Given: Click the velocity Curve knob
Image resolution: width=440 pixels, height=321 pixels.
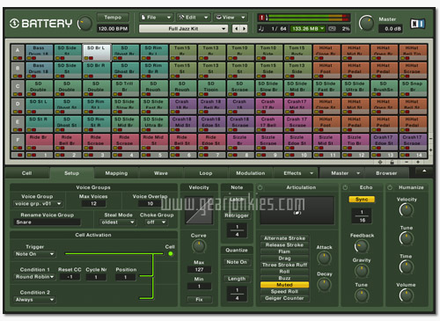Looking at the screenshot, I should [199, 246].
